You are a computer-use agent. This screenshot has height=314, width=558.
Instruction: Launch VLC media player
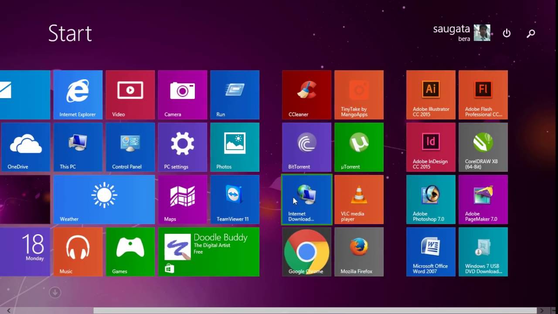point(359,199)
